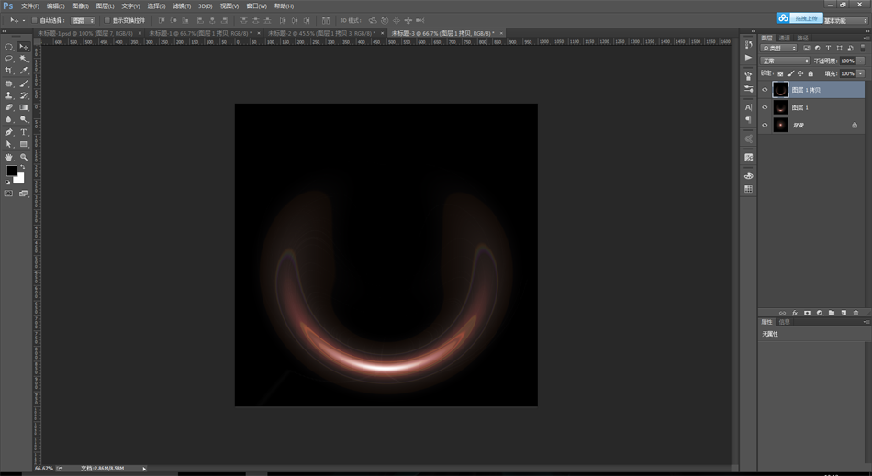Open the 滤镜 menu
This screenshot has height=476, width=872.
click(181, 6)
